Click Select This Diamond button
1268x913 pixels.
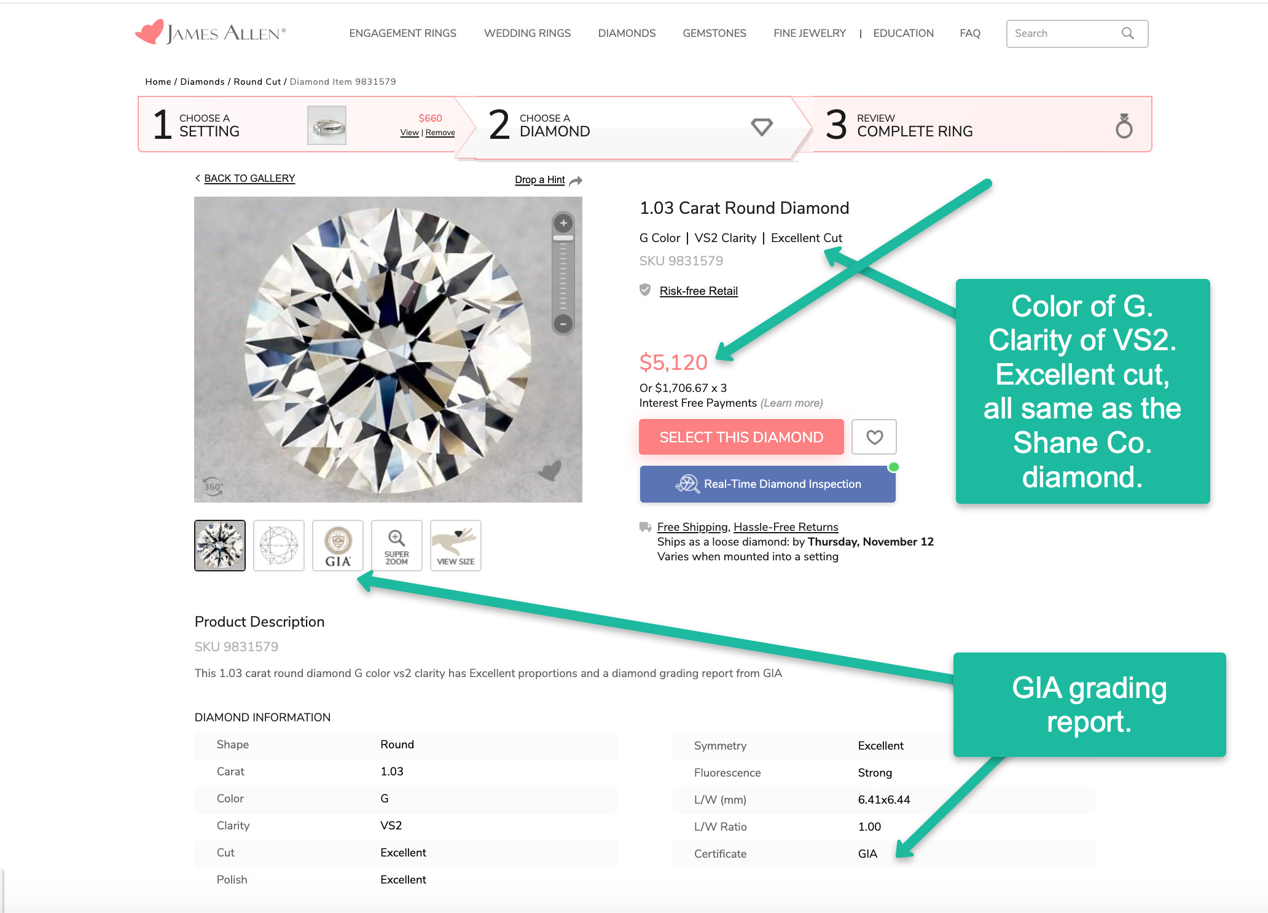pyautogui.click(x=741, y=437)
